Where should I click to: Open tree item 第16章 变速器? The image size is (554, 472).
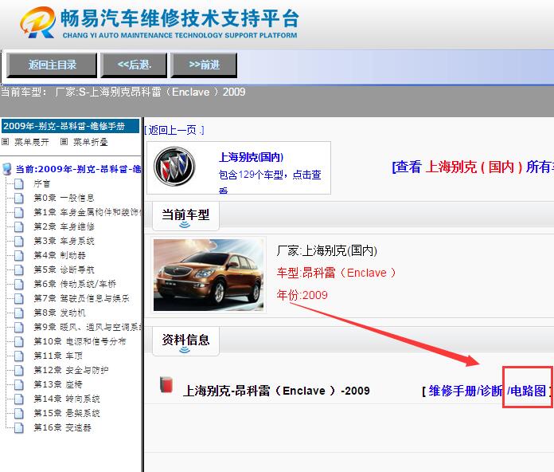coord(63,427)
